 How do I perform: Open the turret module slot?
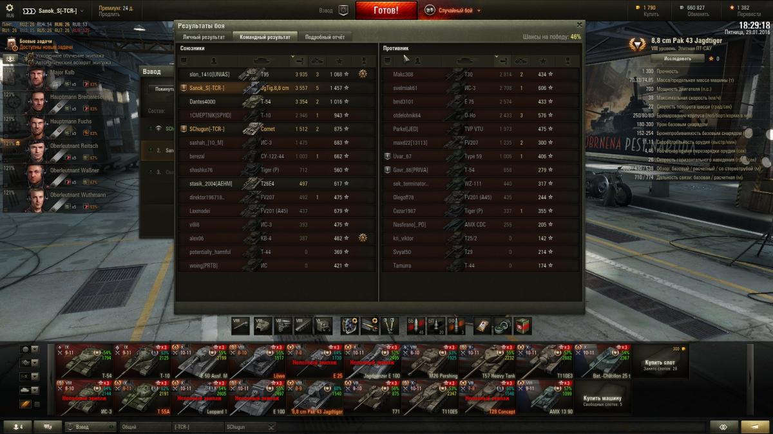[262, 325]
